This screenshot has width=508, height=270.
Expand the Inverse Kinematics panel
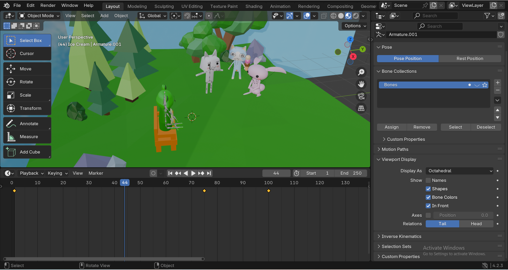(x=401, y=237)
